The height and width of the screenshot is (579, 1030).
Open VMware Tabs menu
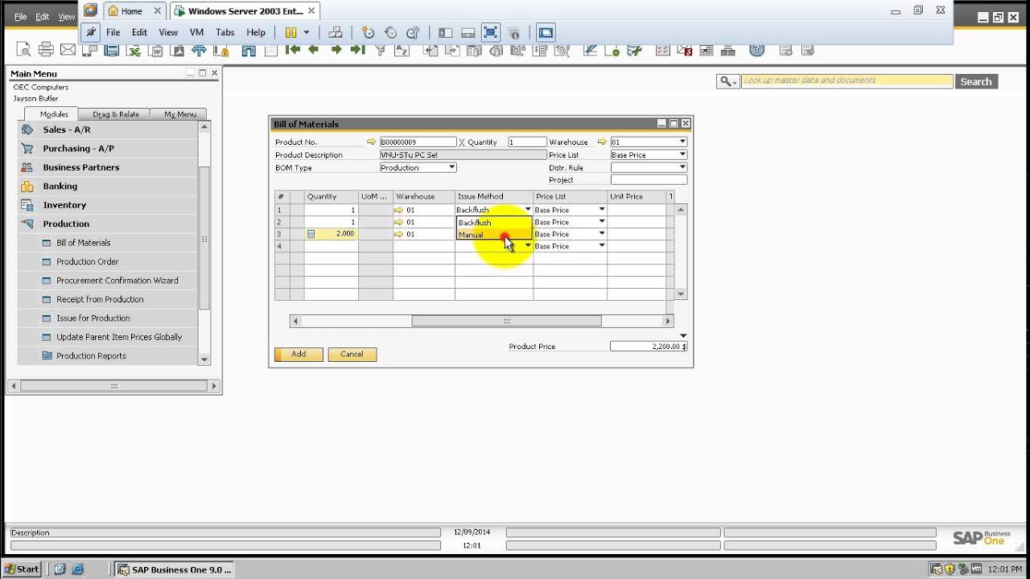[225, 32]
